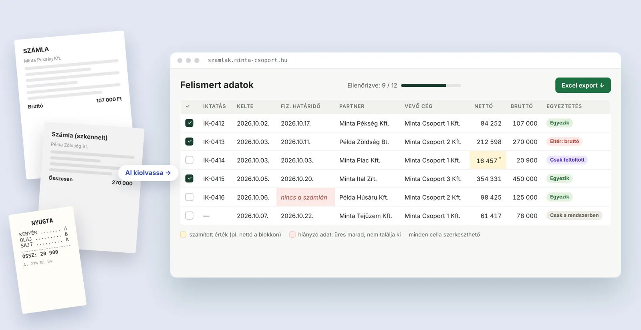Open the NYUGTA receipt thumbnail
This screenshot has width=641, height=330.
[x=47, y=260]
